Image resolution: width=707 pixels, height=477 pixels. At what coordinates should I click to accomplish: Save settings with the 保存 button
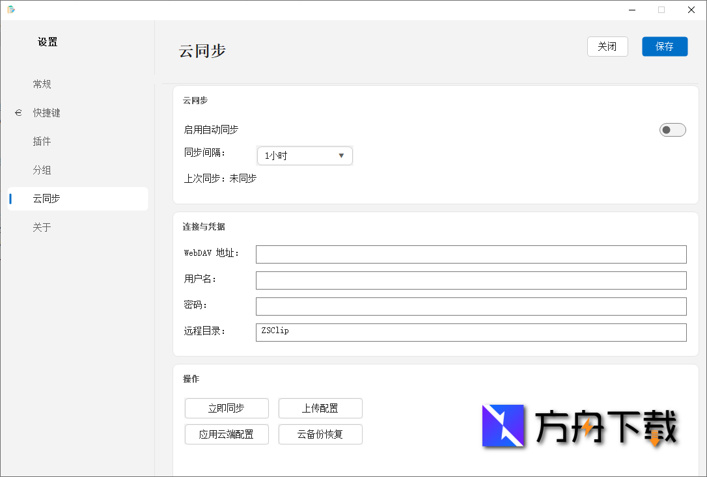point(664,46)
